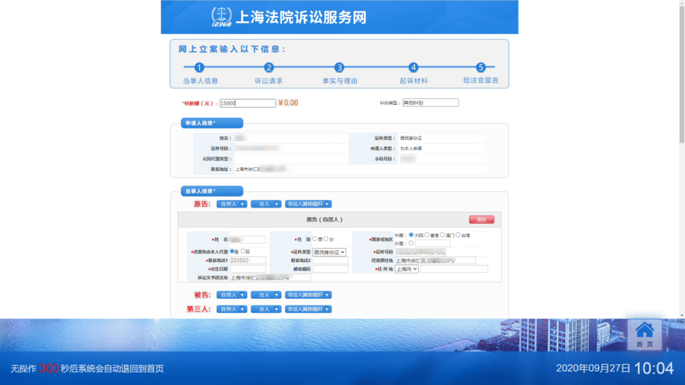The image size is (685, 385).
Task: Select step 5 circle 给法官留言
Action: 481,68
